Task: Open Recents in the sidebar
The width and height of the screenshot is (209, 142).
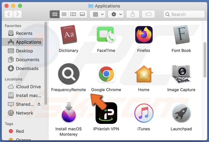Action: pyautogui.click(x=22, y=33)
